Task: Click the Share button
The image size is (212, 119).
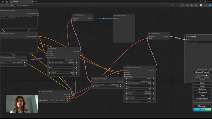Action: point(202,109)
